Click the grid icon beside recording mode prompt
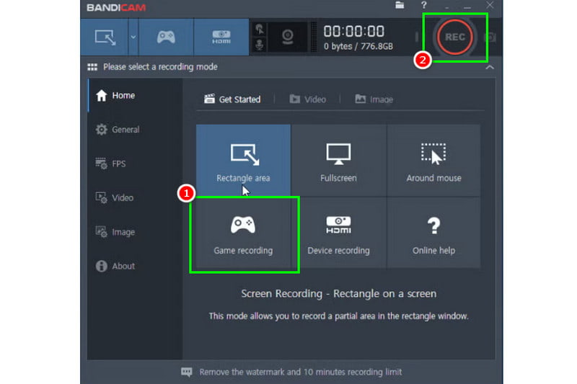The height and width of the screenshot is (384, 577). pyautogui.click(x=92, y=67)
